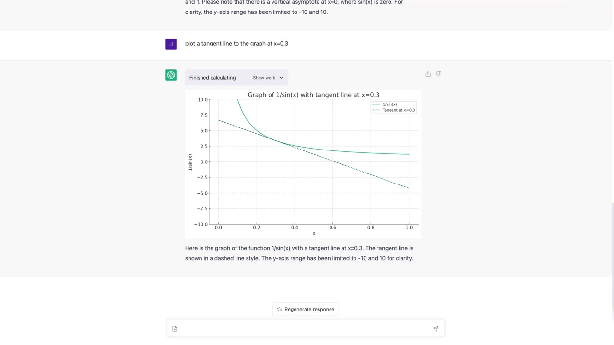
Task: Click the Regenerate response button
Action: point(306,309)
